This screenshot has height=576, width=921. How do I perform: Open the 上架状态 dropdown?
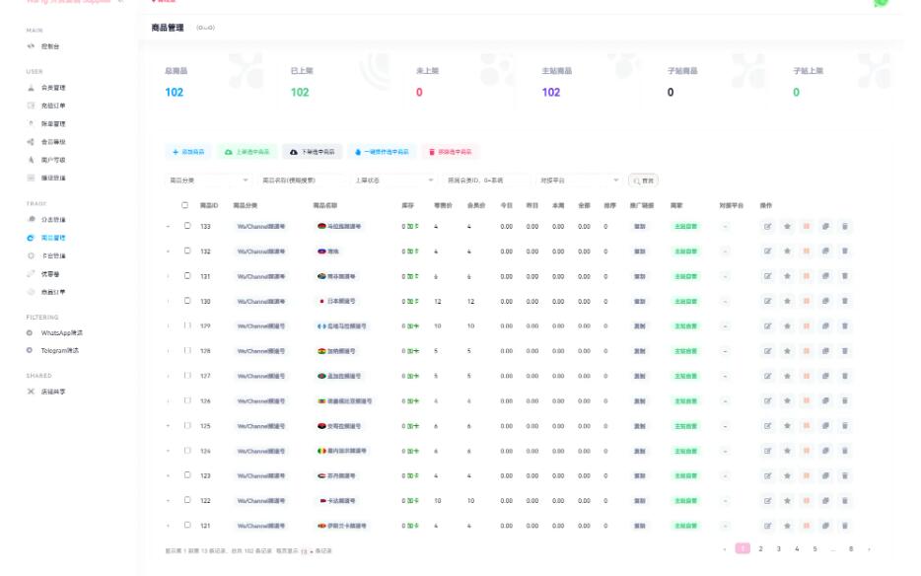click(393, 180)
